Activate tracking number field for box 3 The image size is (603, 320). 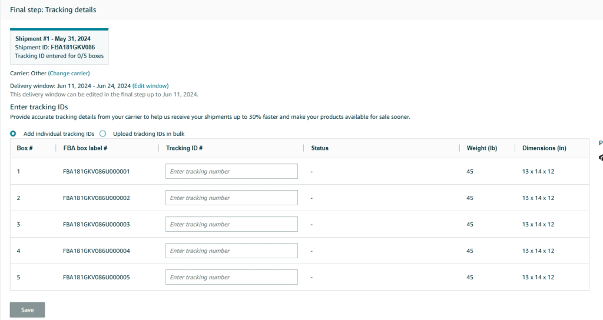pyautogui.click(x=231, y=225)
